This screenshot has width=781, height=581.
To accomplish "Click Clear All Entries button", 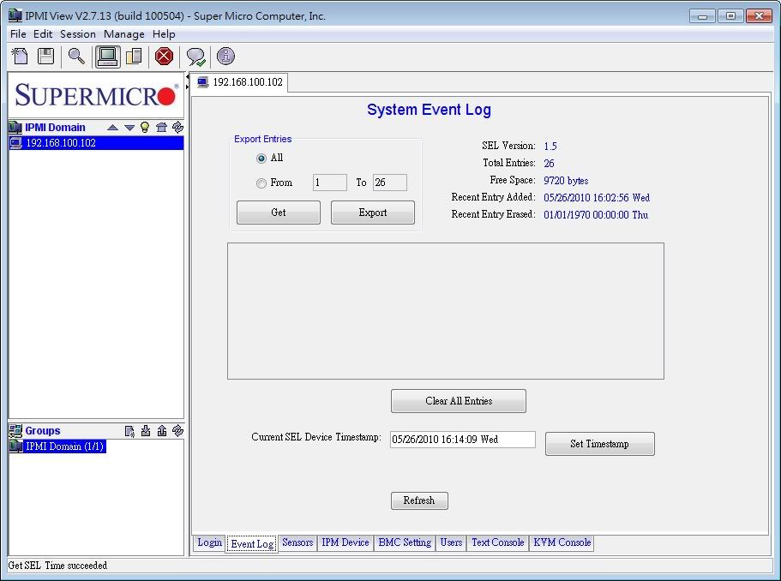I will pyautogui.click(x=459, y=401).
